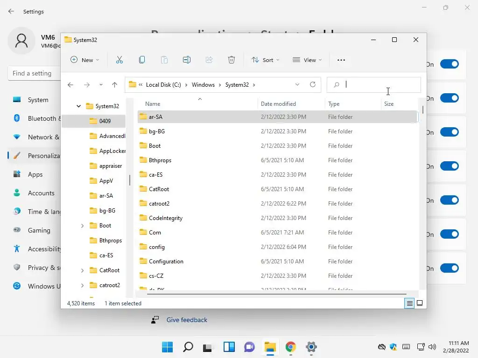
Task: Open recent locations dropdown chevron
Action: point(101,85)
